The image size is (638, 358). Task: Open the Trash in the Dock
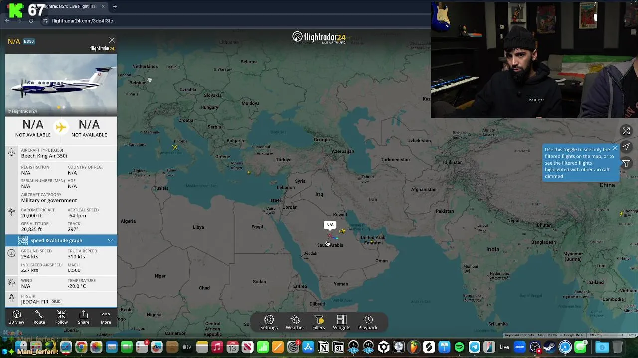(x=617, y=347)
